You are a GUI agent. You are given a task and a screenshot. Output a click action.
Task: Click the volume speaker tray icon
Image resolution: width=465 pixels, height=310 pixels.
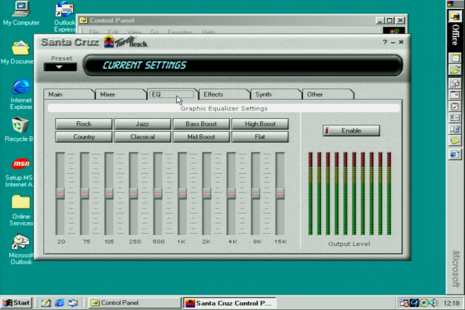point(435,303)
